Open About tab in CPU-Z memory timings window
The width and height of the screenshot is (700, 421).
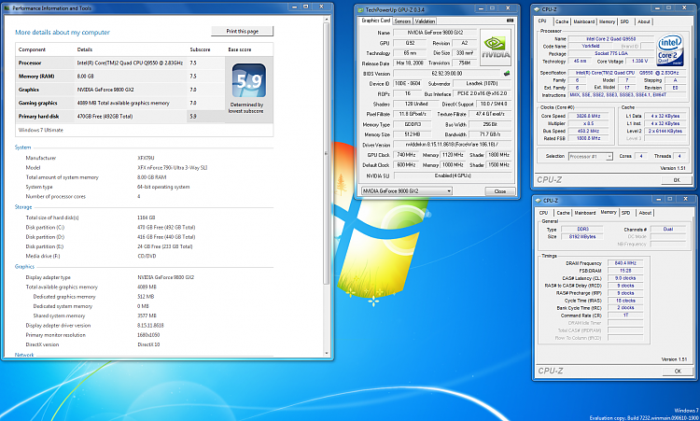click(x=645, y=213)
